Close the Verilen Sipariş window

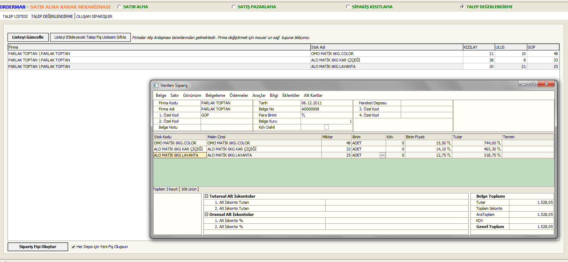546,84
